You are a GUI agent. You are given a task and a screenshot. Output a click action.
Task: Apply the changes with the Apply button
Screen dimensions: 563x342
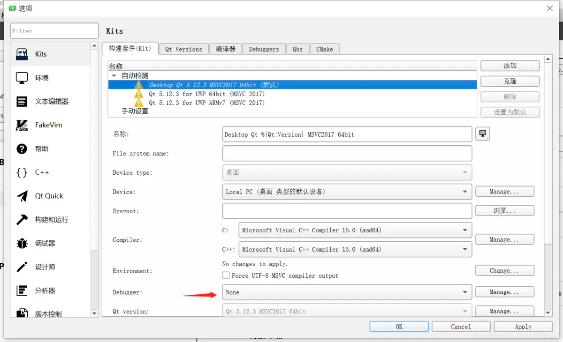pos(523,327)
